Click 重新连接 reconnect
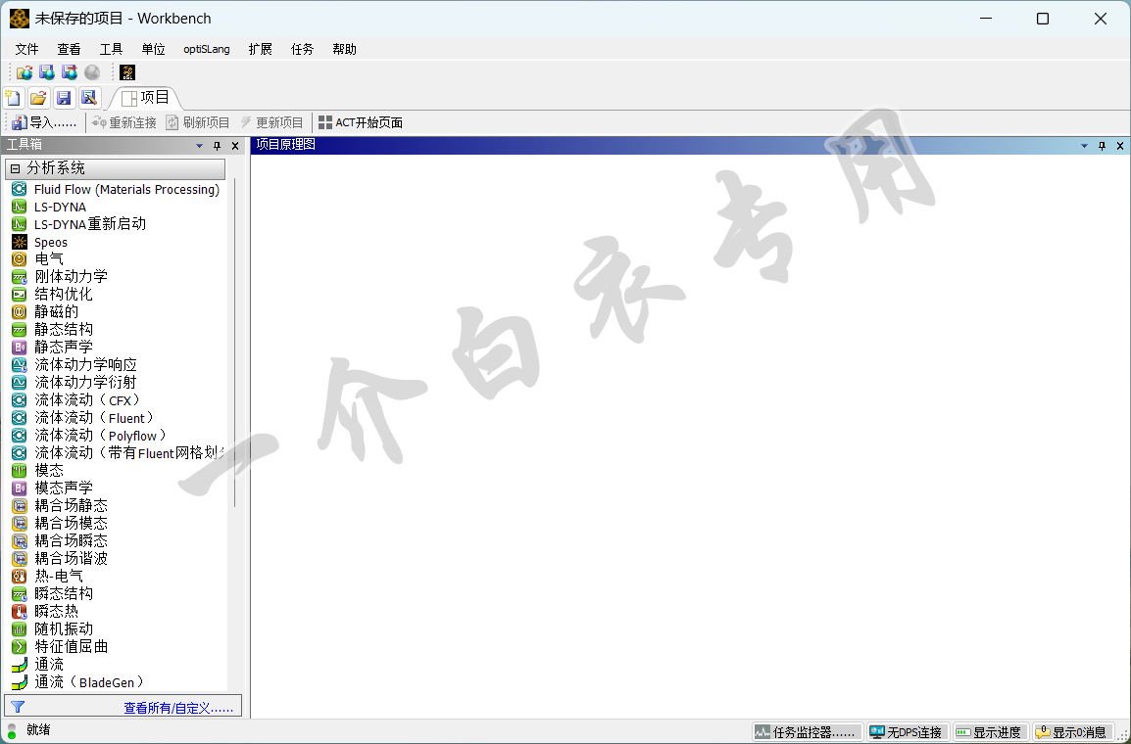The image size is (1131, 744). [x=124, y=122]
